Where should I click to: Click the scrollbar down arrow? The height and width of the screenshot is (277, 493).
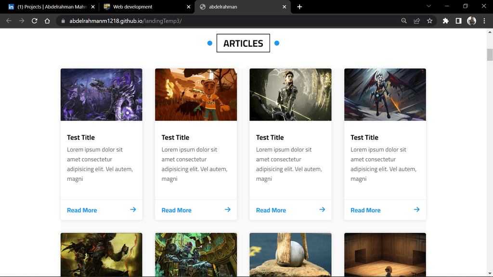pyautogui.click(x=490, y=274)
